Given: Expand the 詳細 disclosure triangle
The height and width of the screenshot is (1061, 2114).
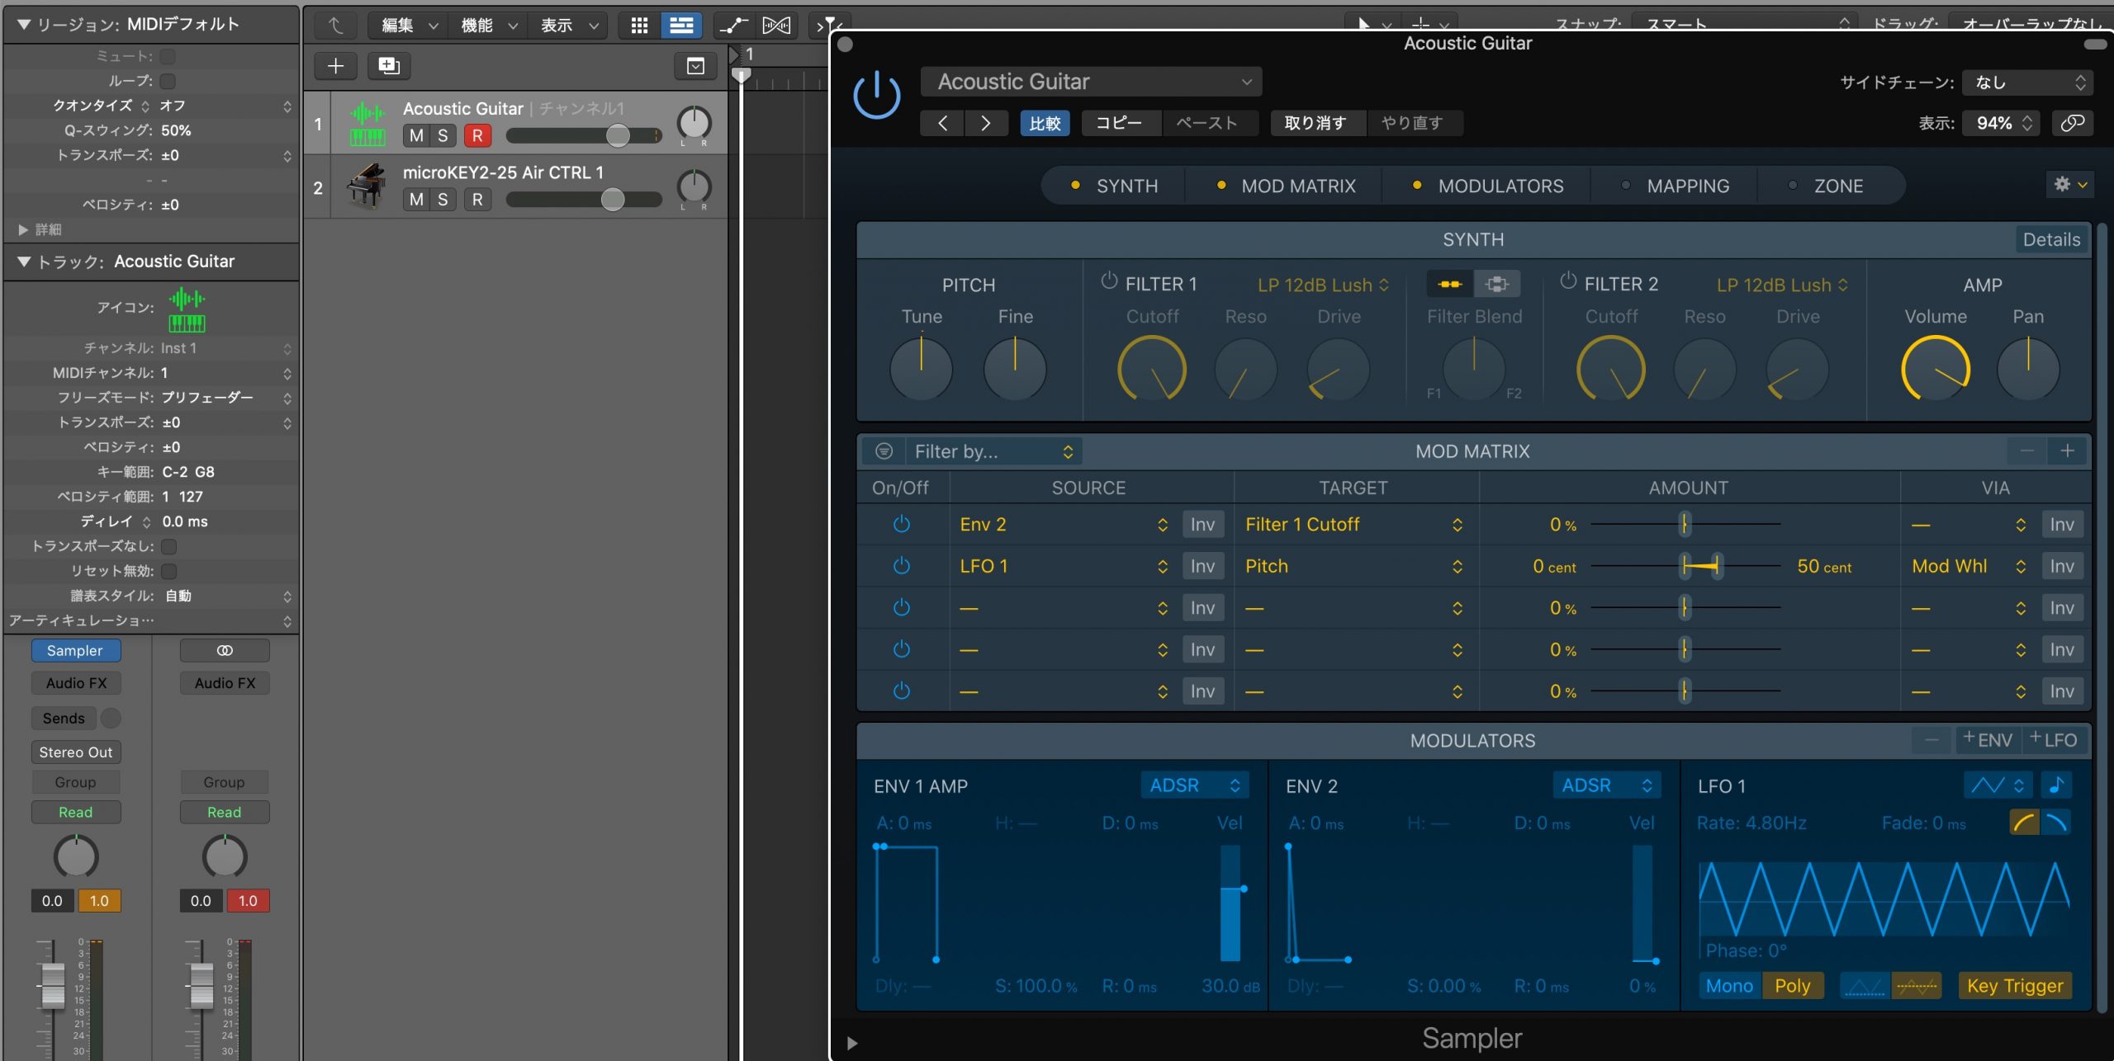Looking at the screenshot, I should [x=23, y=229].
